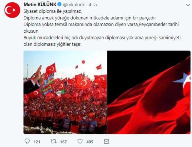Open the Turkish flag profile avatar
The width and height of the screenshot is (192, 147).
pyautogui.click(x=12, y=10)
